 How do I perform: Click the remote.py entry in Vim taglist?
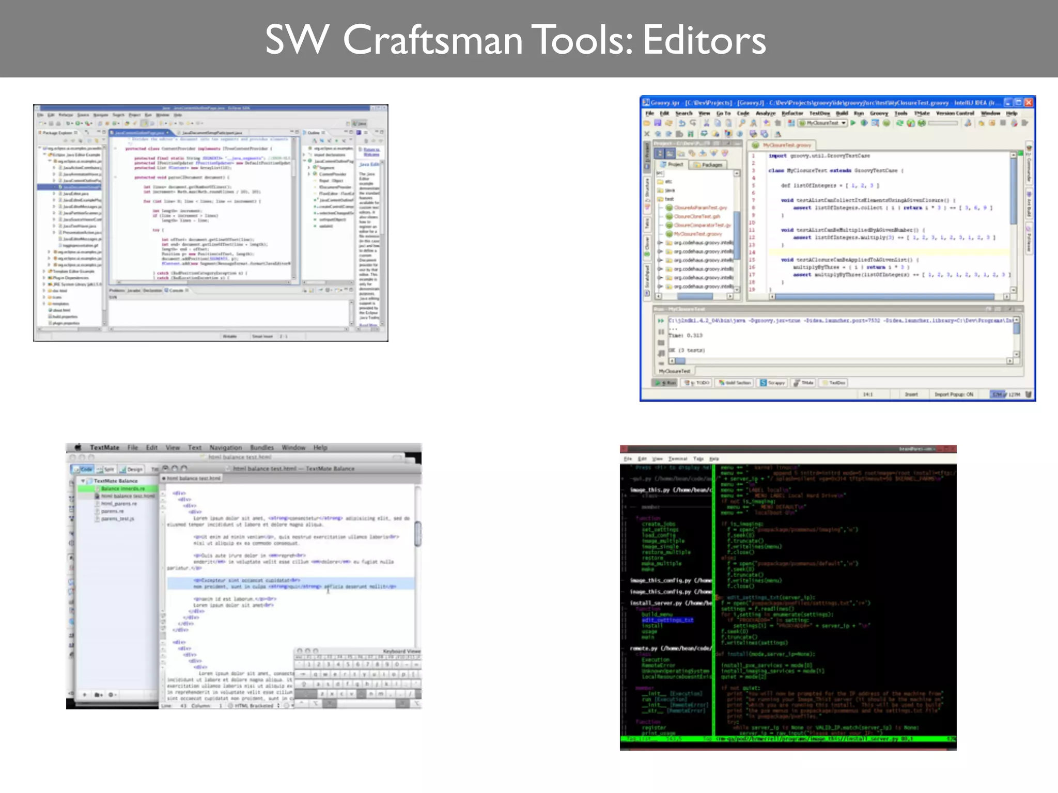coord(671,648)
